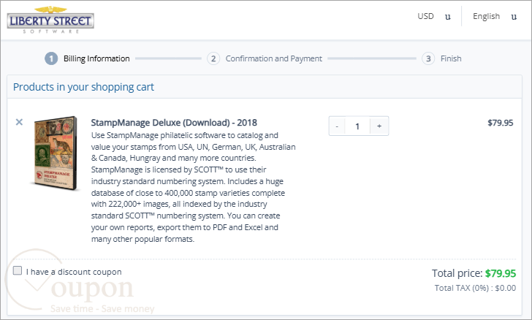Click the 'Total TAX (0%) : $0.00' line
532x320 pixels.
point(475,288)
